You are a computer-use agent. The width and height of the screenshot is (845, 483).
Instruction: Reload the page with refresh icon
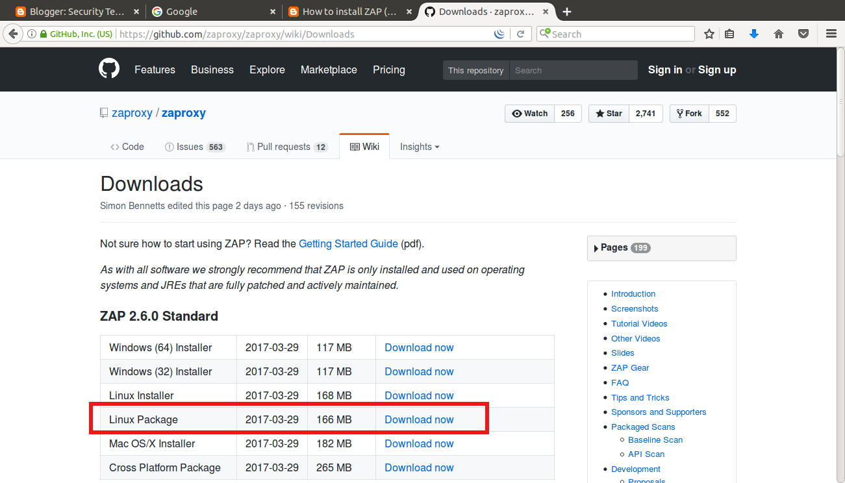click(520, 34)
